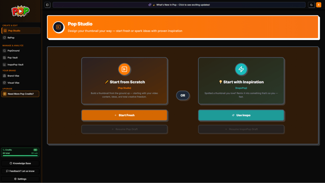
Task: Click the Pop Vault icon
Action: 4,58
